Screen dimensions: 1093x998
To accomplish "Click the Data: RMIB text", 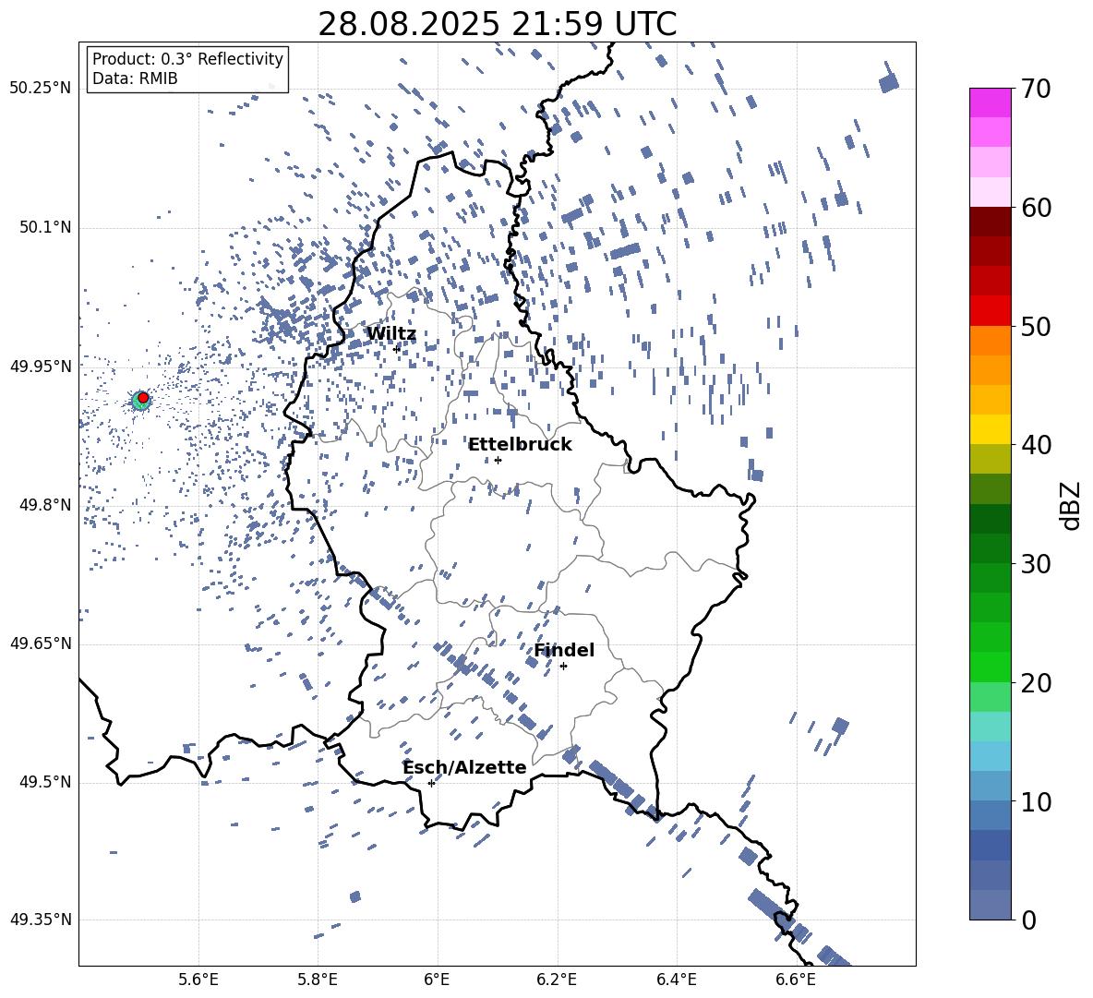I will coord(135,78).
